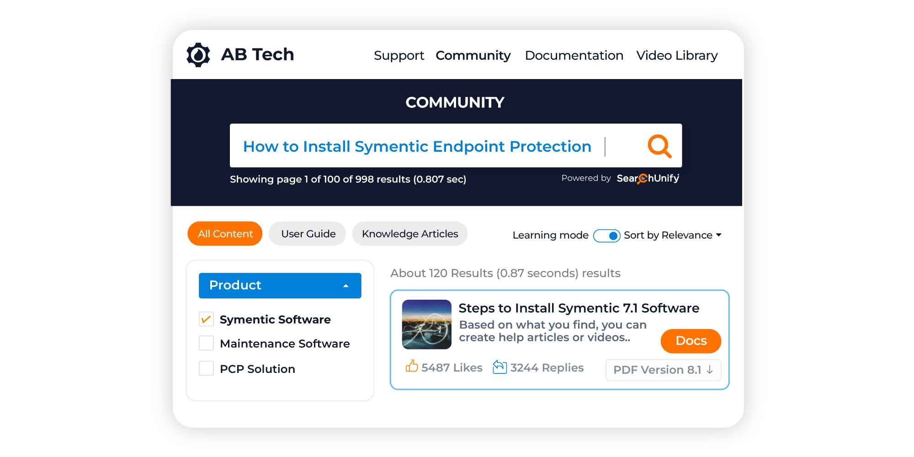
Task: Open the Sort by Relevance dropdown
Action: click(672, 235)
